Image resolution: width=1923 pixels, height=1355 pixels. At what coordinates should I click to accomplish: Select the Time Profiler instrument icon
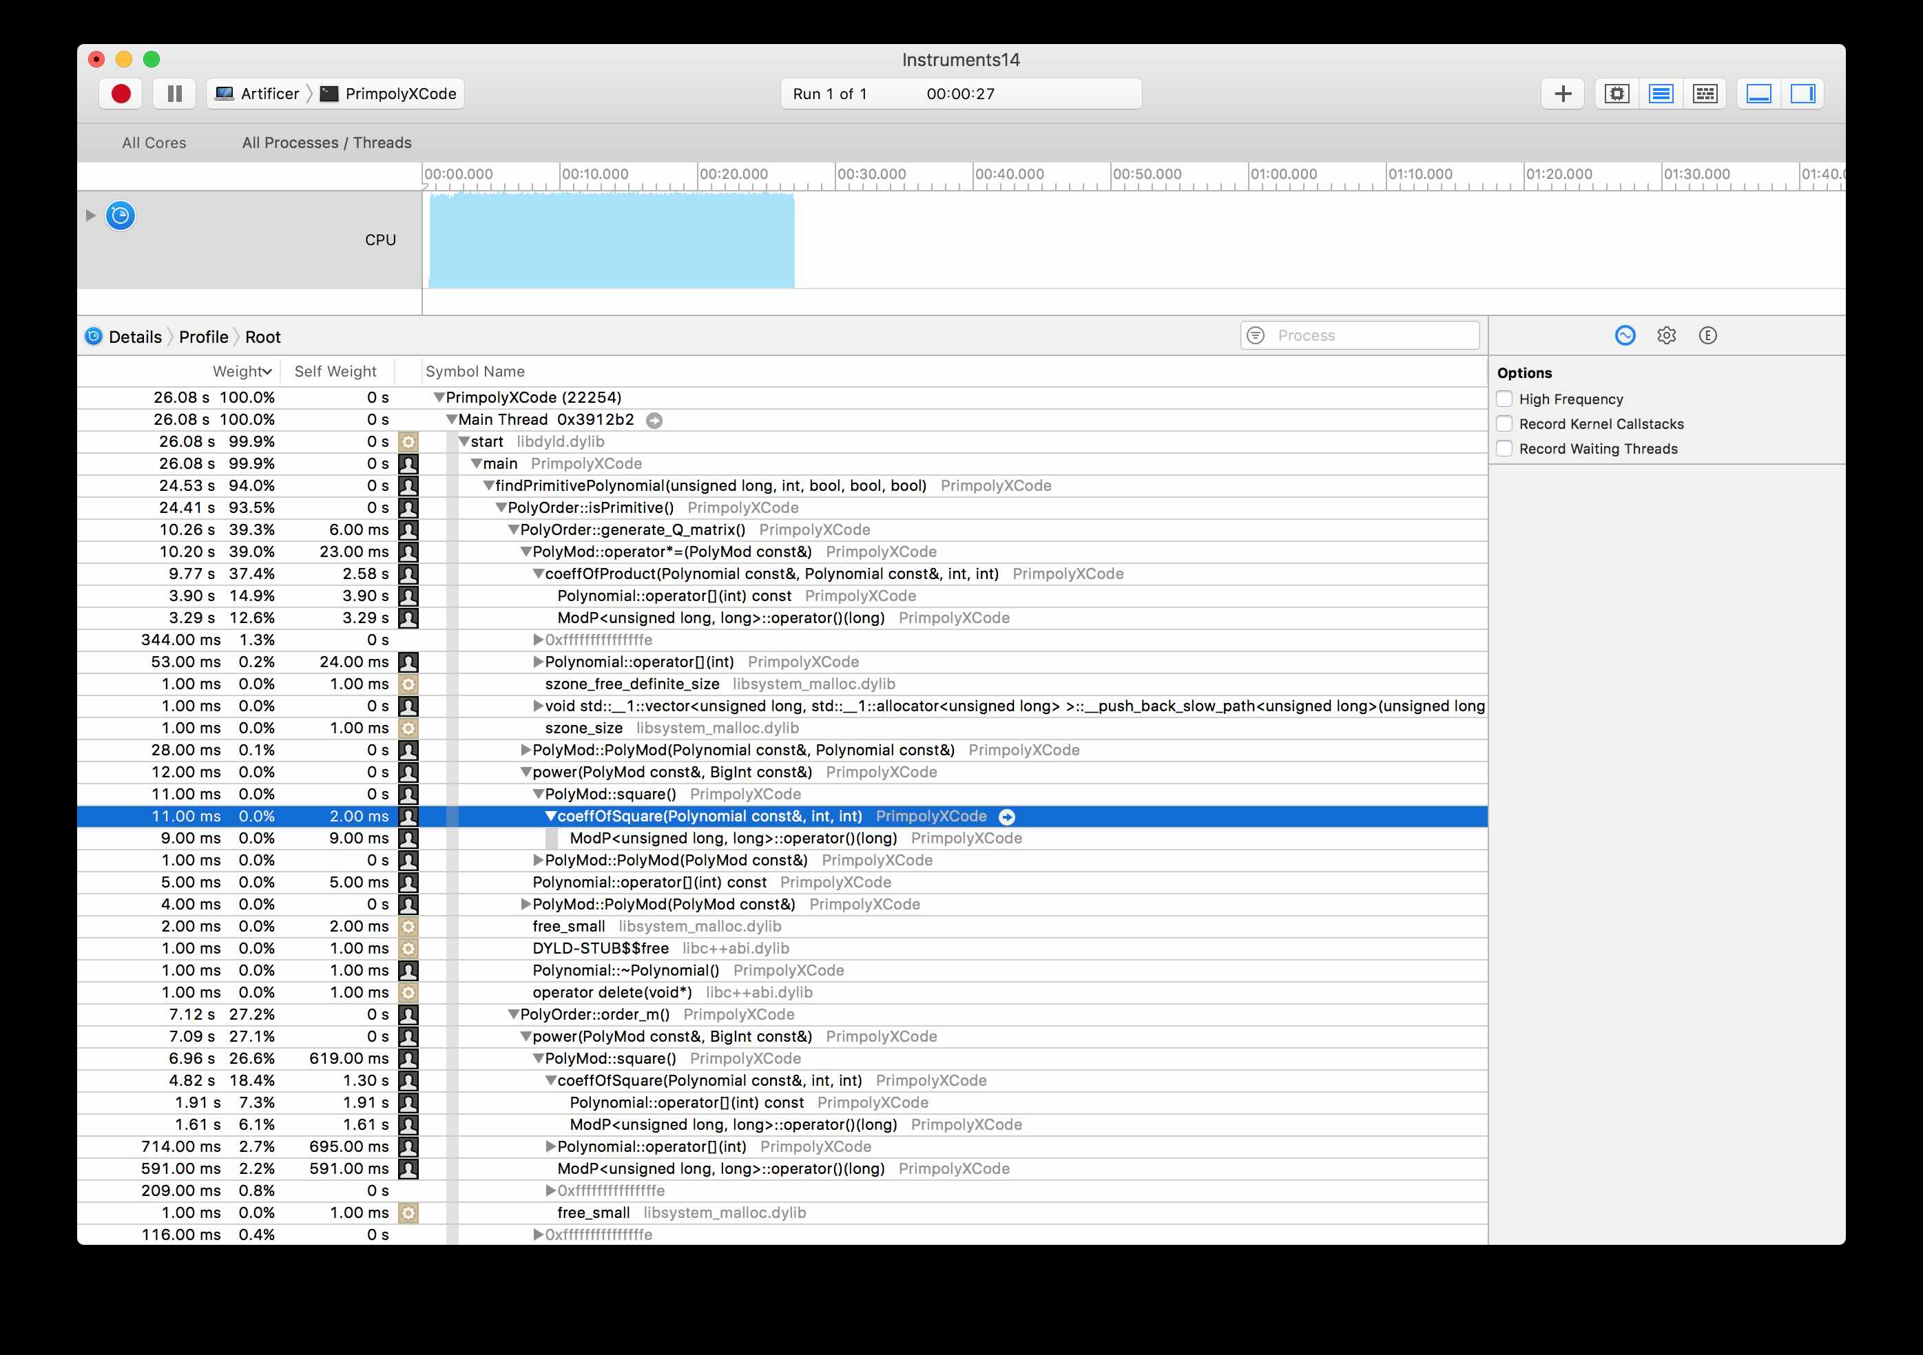coord(121,216)
